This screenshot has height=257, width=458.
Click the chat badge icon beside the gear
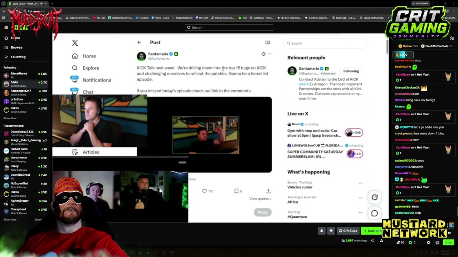pos(437,243)
